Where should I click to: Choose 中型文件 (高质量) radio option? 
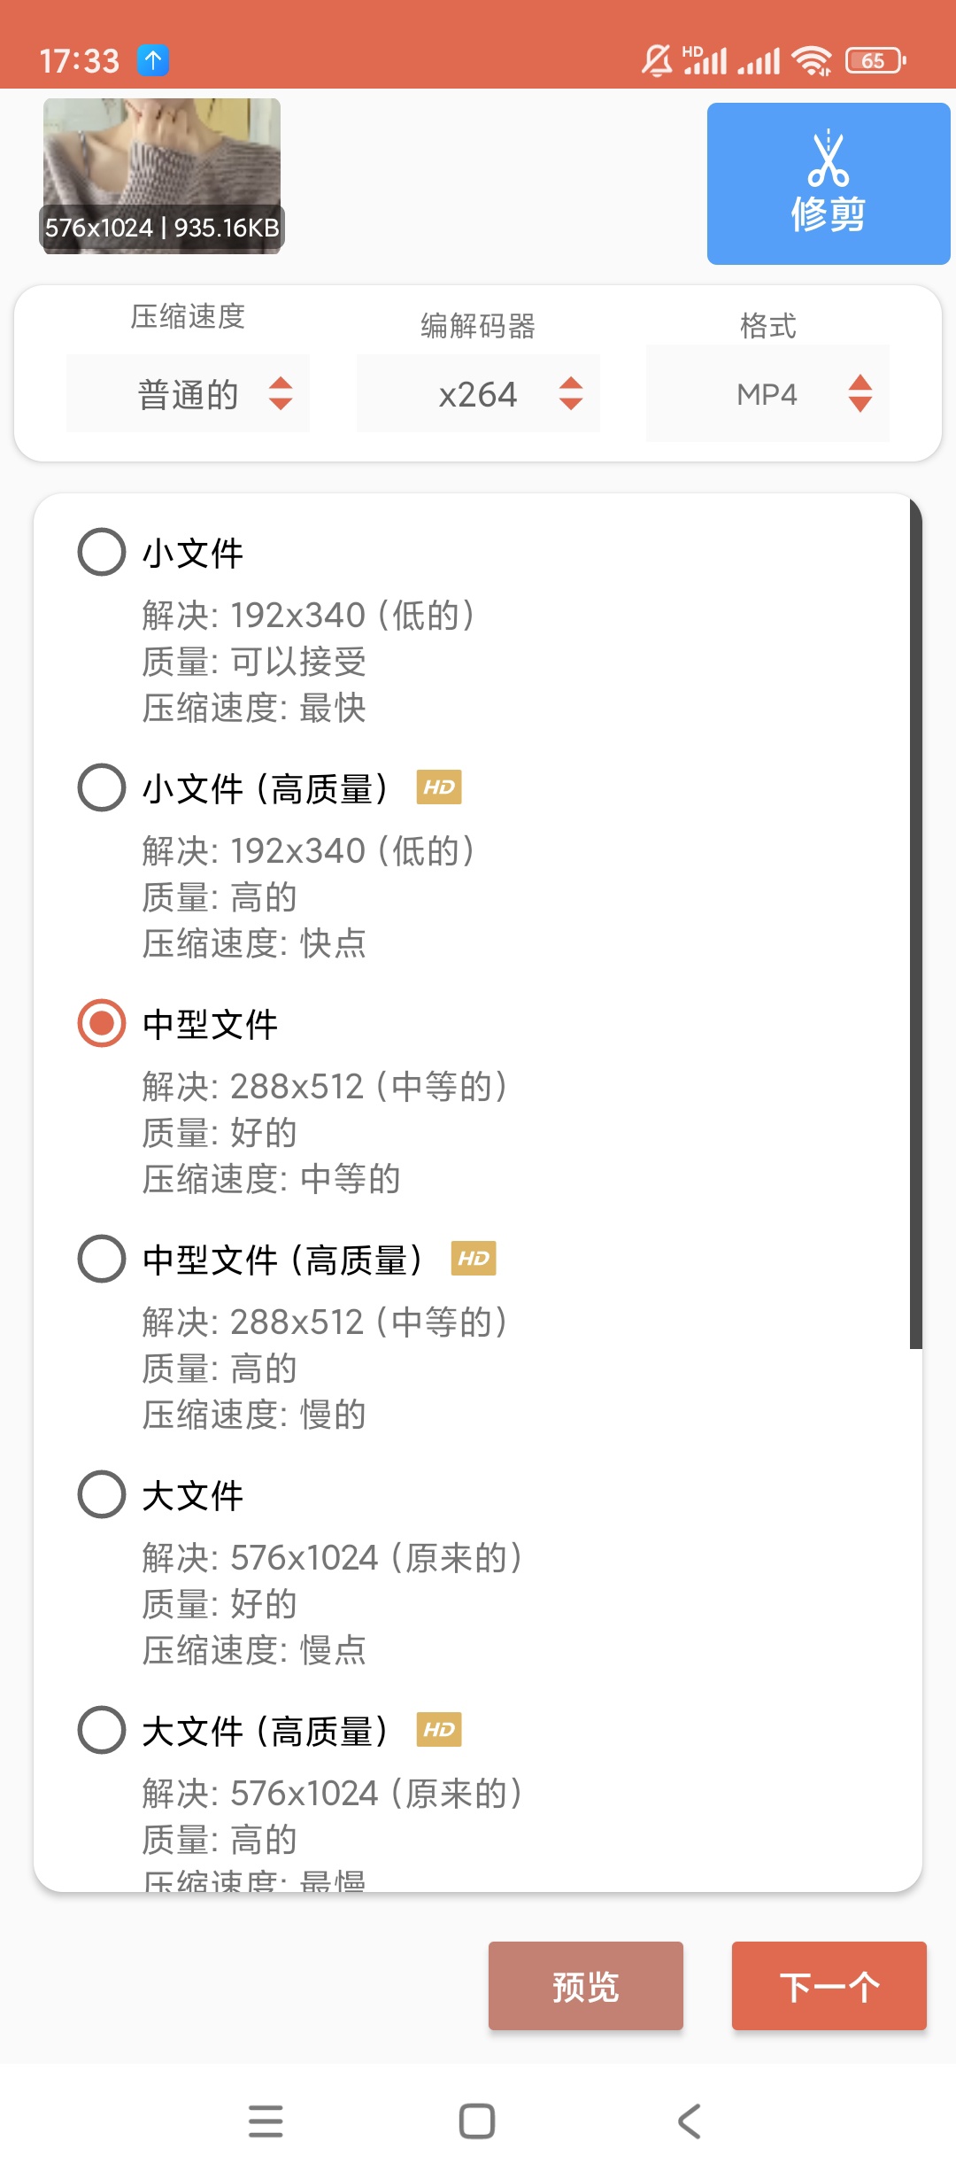click(x=102, y=1260)
